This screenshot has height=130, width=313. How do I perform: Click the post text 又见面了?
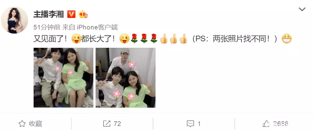pos(51,38)
